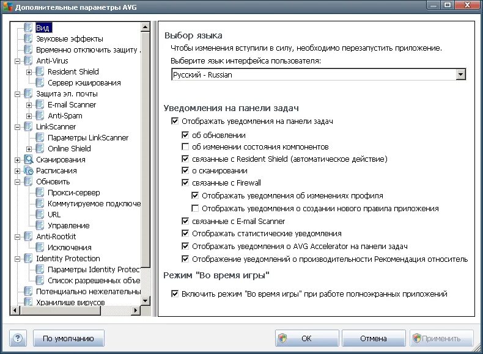
Task: Collapse the Обновить tree node
Action: 18,182
